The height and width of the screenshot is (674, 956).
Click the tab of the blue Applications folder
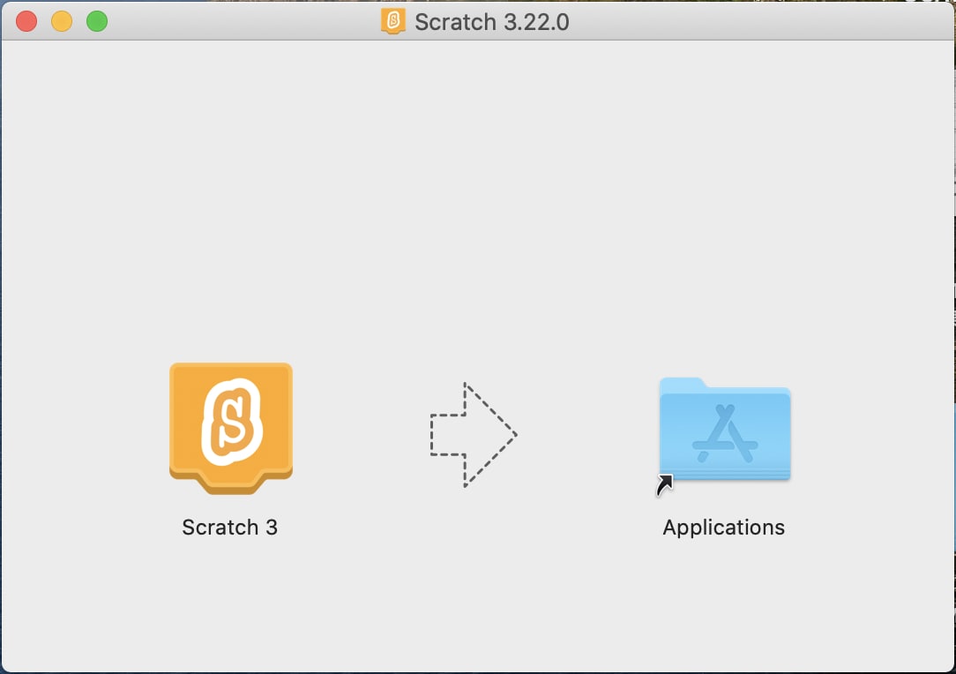click(682, 385)
